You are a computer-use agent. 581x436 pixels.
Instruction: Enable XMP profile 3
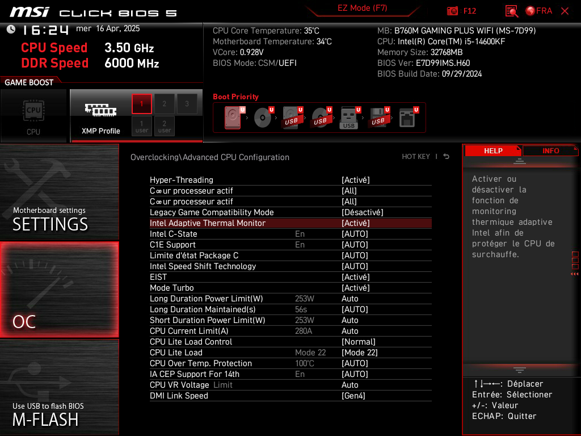pyautogui.click(x=187, y=104)
